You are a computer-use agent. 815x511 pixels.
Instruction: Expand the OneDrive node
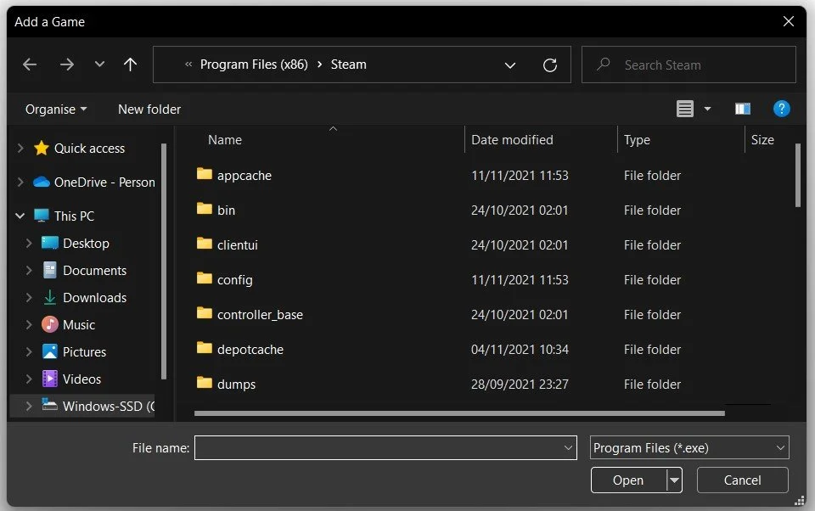tap(20, 182)
